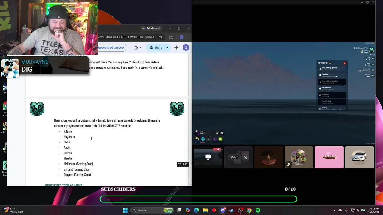Click 'Hellhound (Coming Soon)' list entry
Screen dimensions: 383x215
coord(78,164)
